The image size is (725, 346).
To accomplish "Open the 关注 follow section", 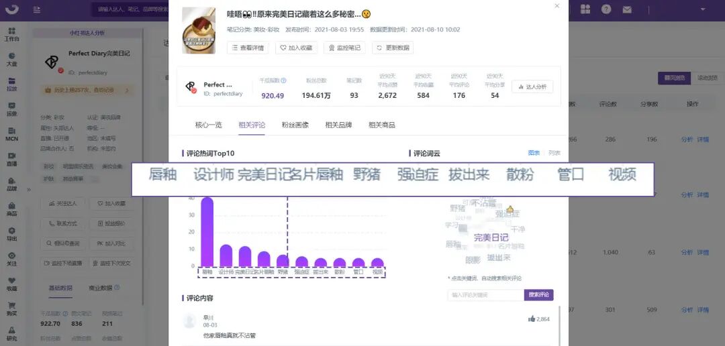I will pos(11,259).
